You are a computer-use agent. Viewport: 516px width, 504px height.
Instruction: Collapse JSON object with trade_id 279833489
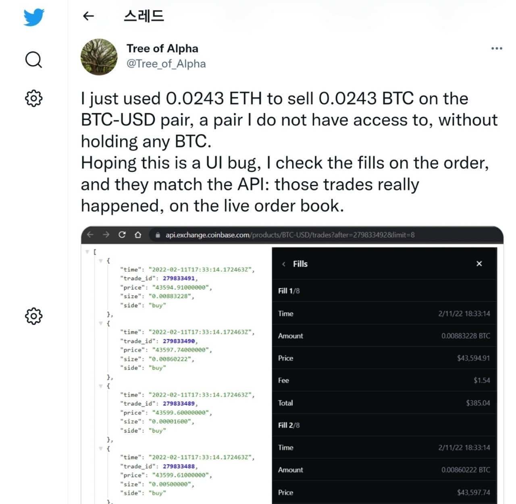pos(101,386)
